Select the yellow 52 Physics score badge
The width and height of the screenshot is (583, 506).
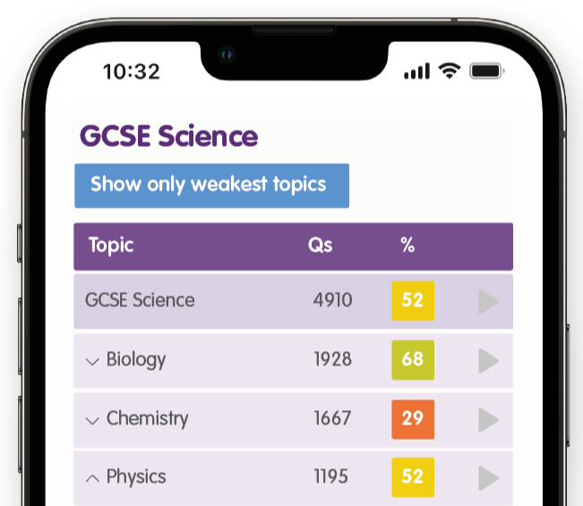click(x=413, y=477)
